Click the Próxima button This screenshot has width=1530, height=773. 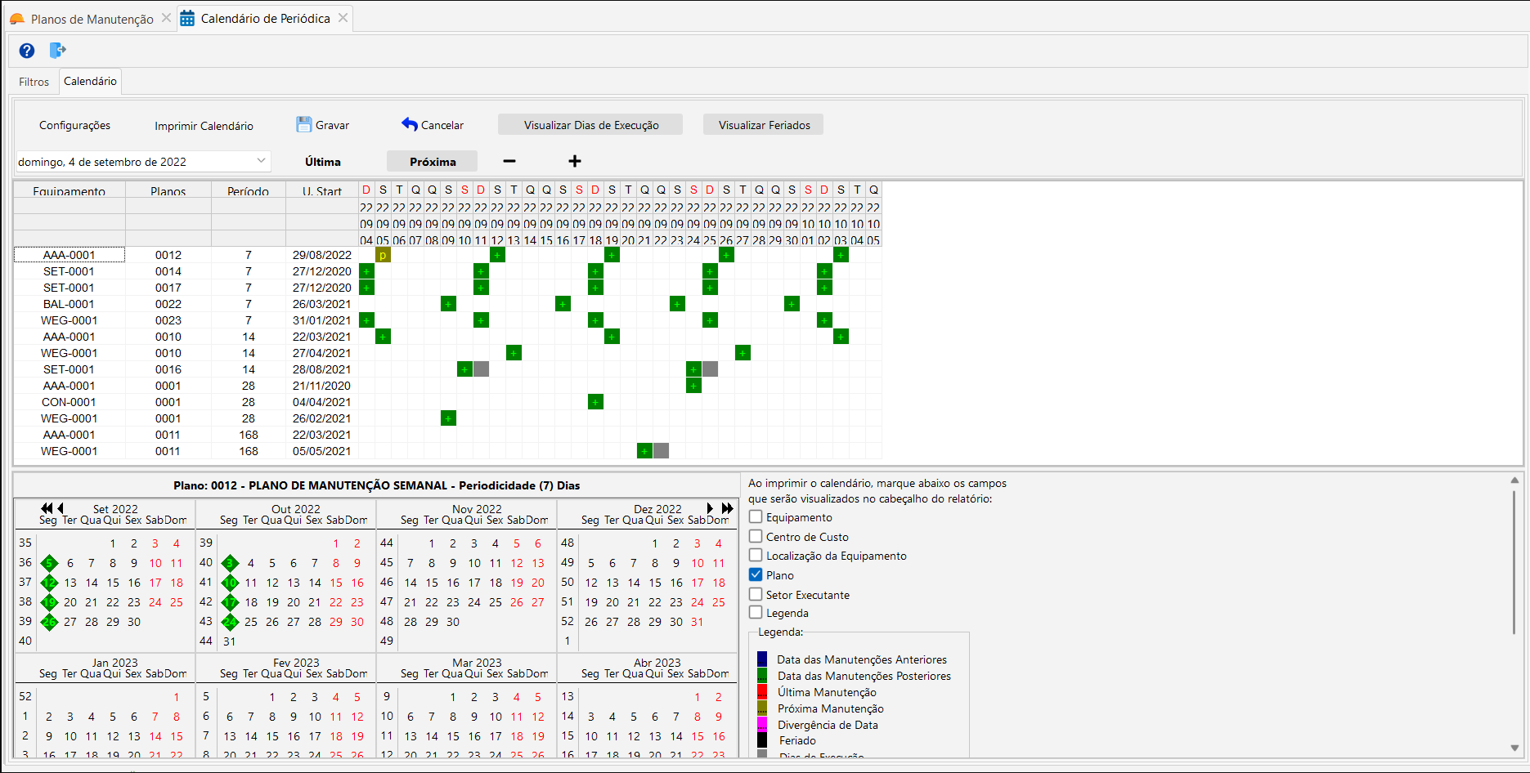tap(433, 162)
